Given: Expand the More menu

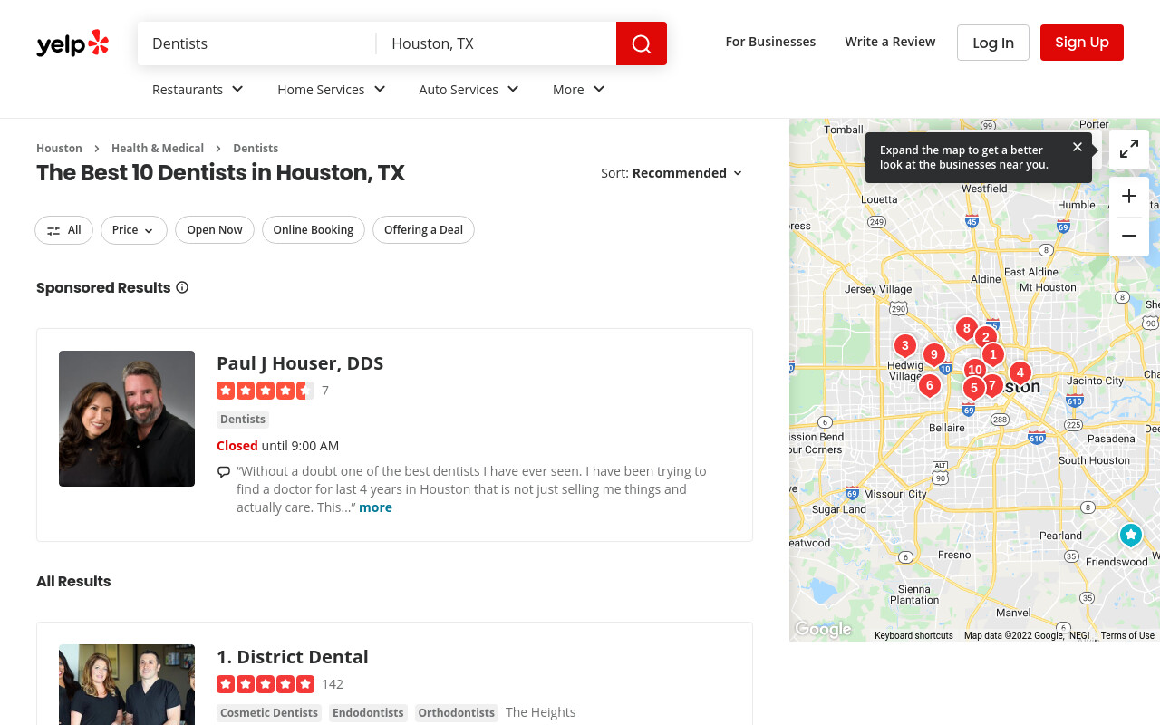Looking at the screenshot, I should coord(579,90).
